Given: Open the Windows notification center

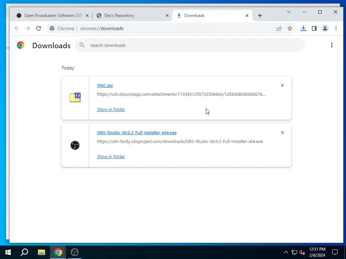Looking at the screenshot, I should [x=335, y=252].
